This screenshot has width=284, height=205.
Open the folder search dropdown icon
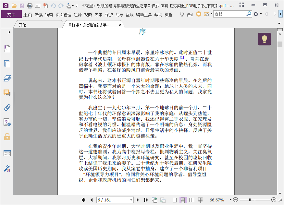pos(208,14)
